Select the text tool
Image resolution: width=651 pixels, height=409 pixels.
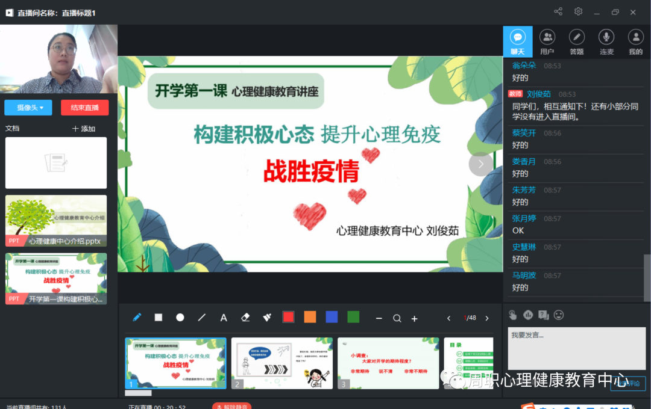click(x=224, y=318)
